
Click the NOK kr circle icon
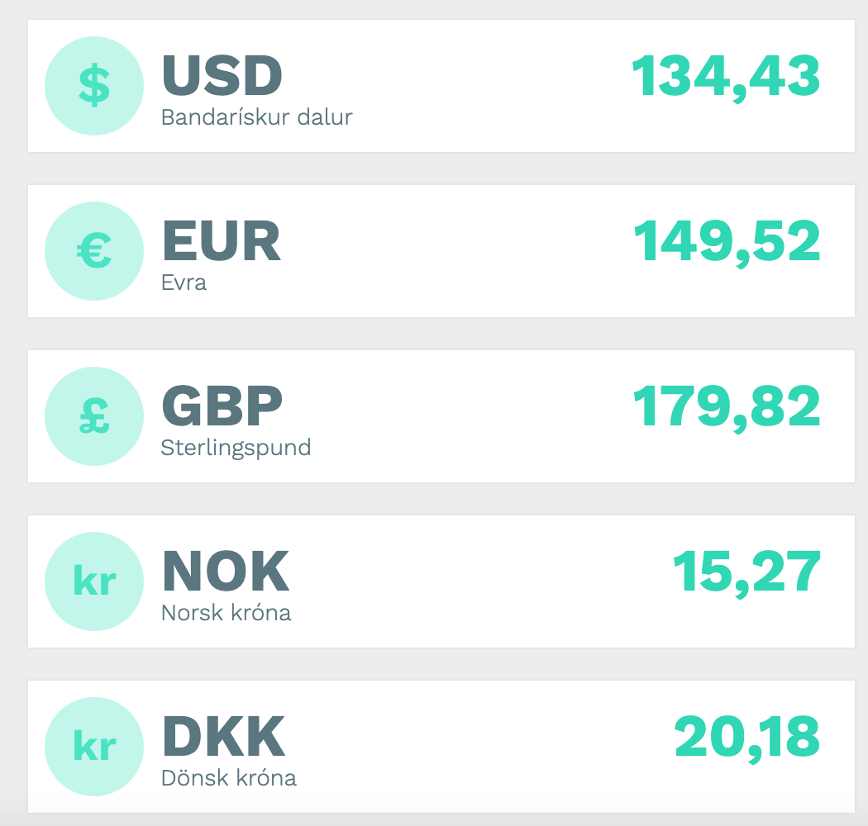point(94,582)
